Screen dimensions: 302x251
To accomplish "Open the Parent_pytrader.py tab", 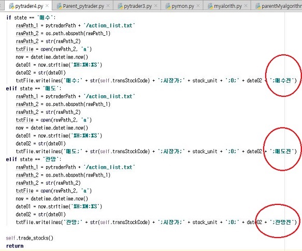I will (x=83, y=6).
